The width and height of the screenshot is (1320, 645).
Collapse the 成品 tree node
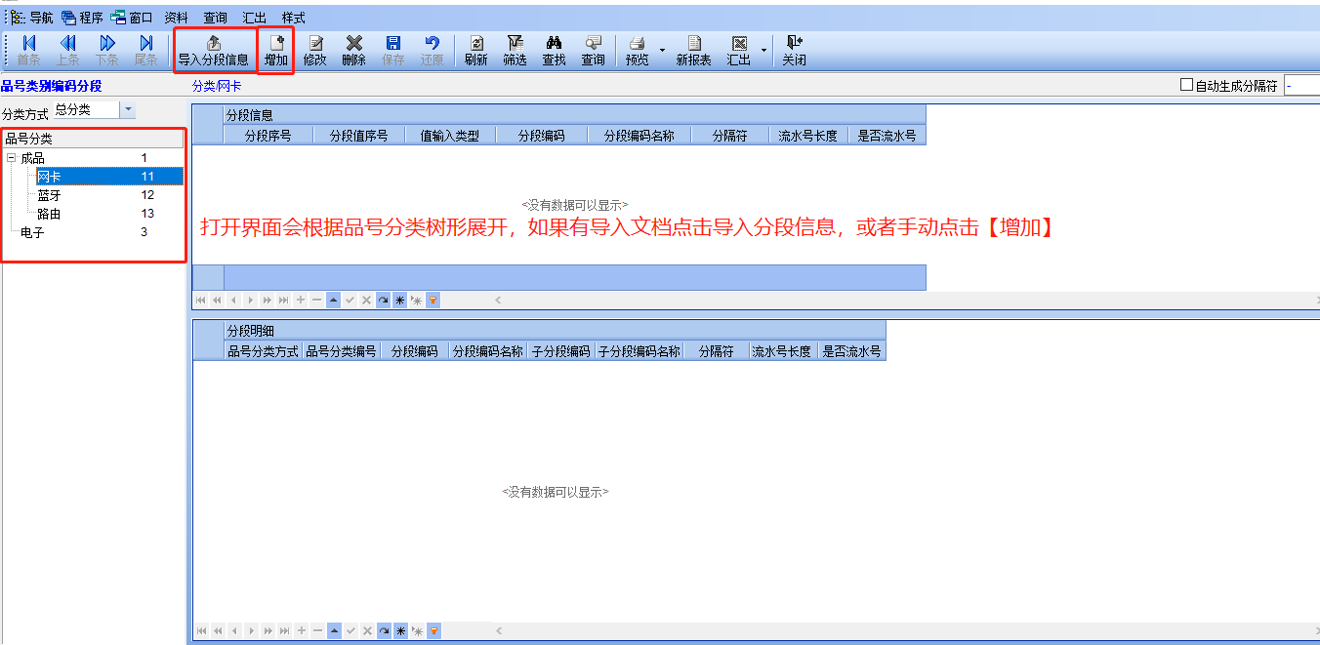tap(11, 158)
